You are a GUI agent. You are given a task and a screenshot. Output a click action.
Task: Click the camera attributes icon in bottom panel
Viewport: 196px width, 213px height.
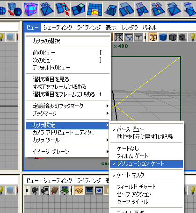tap(45, 190)
